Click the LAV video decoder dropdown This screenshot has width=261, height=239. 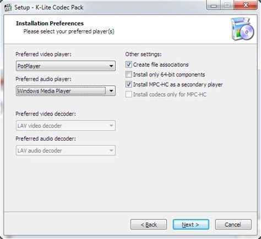click(66, 126)
